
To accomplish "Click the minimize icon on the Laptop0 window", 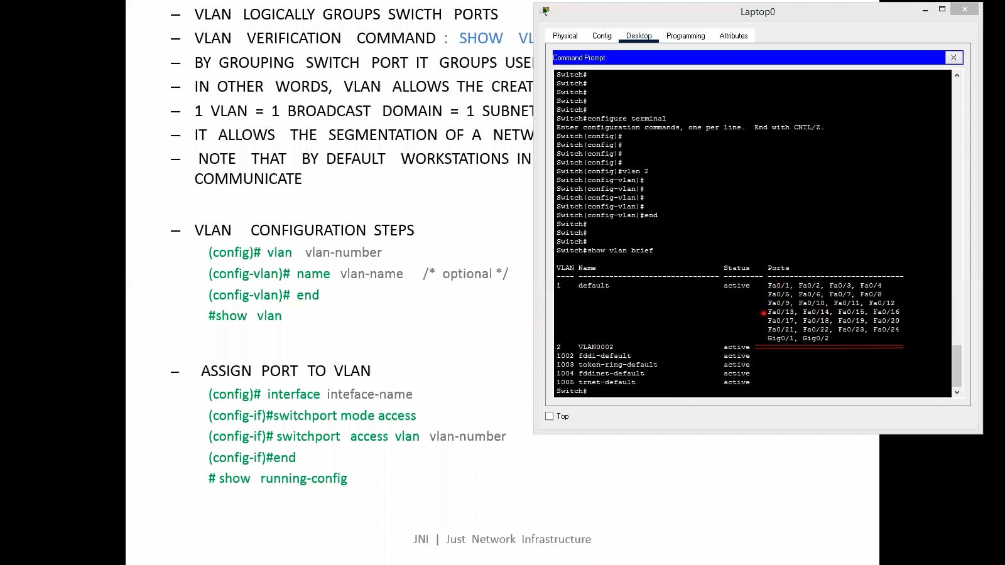I will click(924, 10).
